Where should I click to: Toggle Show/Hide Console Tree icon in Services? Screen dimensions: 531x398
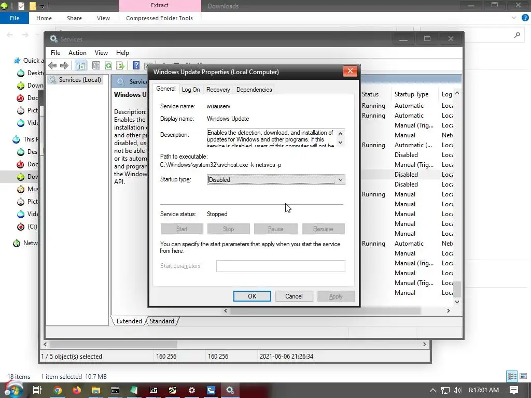pyautogui.click(x=80, y=65)
